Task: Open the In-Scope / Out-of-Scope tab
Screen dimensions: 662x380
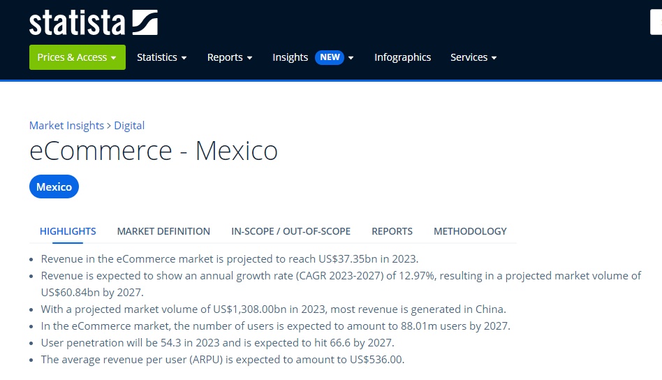Action: [290, 231]
